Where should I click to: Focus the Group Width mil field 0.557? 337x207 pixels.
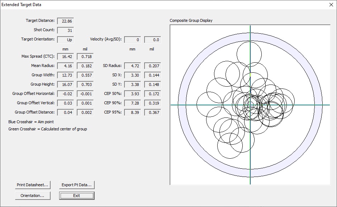85,75
